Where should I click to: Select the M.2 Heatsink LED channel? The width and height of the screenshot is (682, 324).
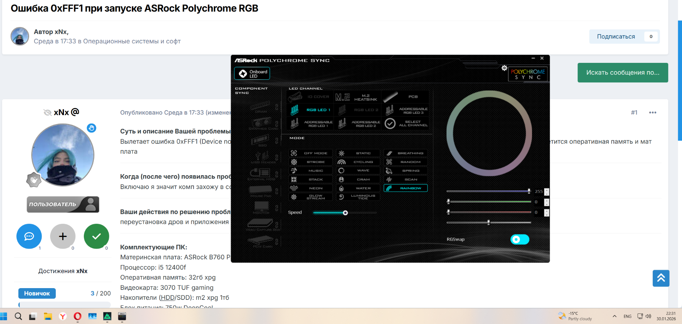pos(357,97)
